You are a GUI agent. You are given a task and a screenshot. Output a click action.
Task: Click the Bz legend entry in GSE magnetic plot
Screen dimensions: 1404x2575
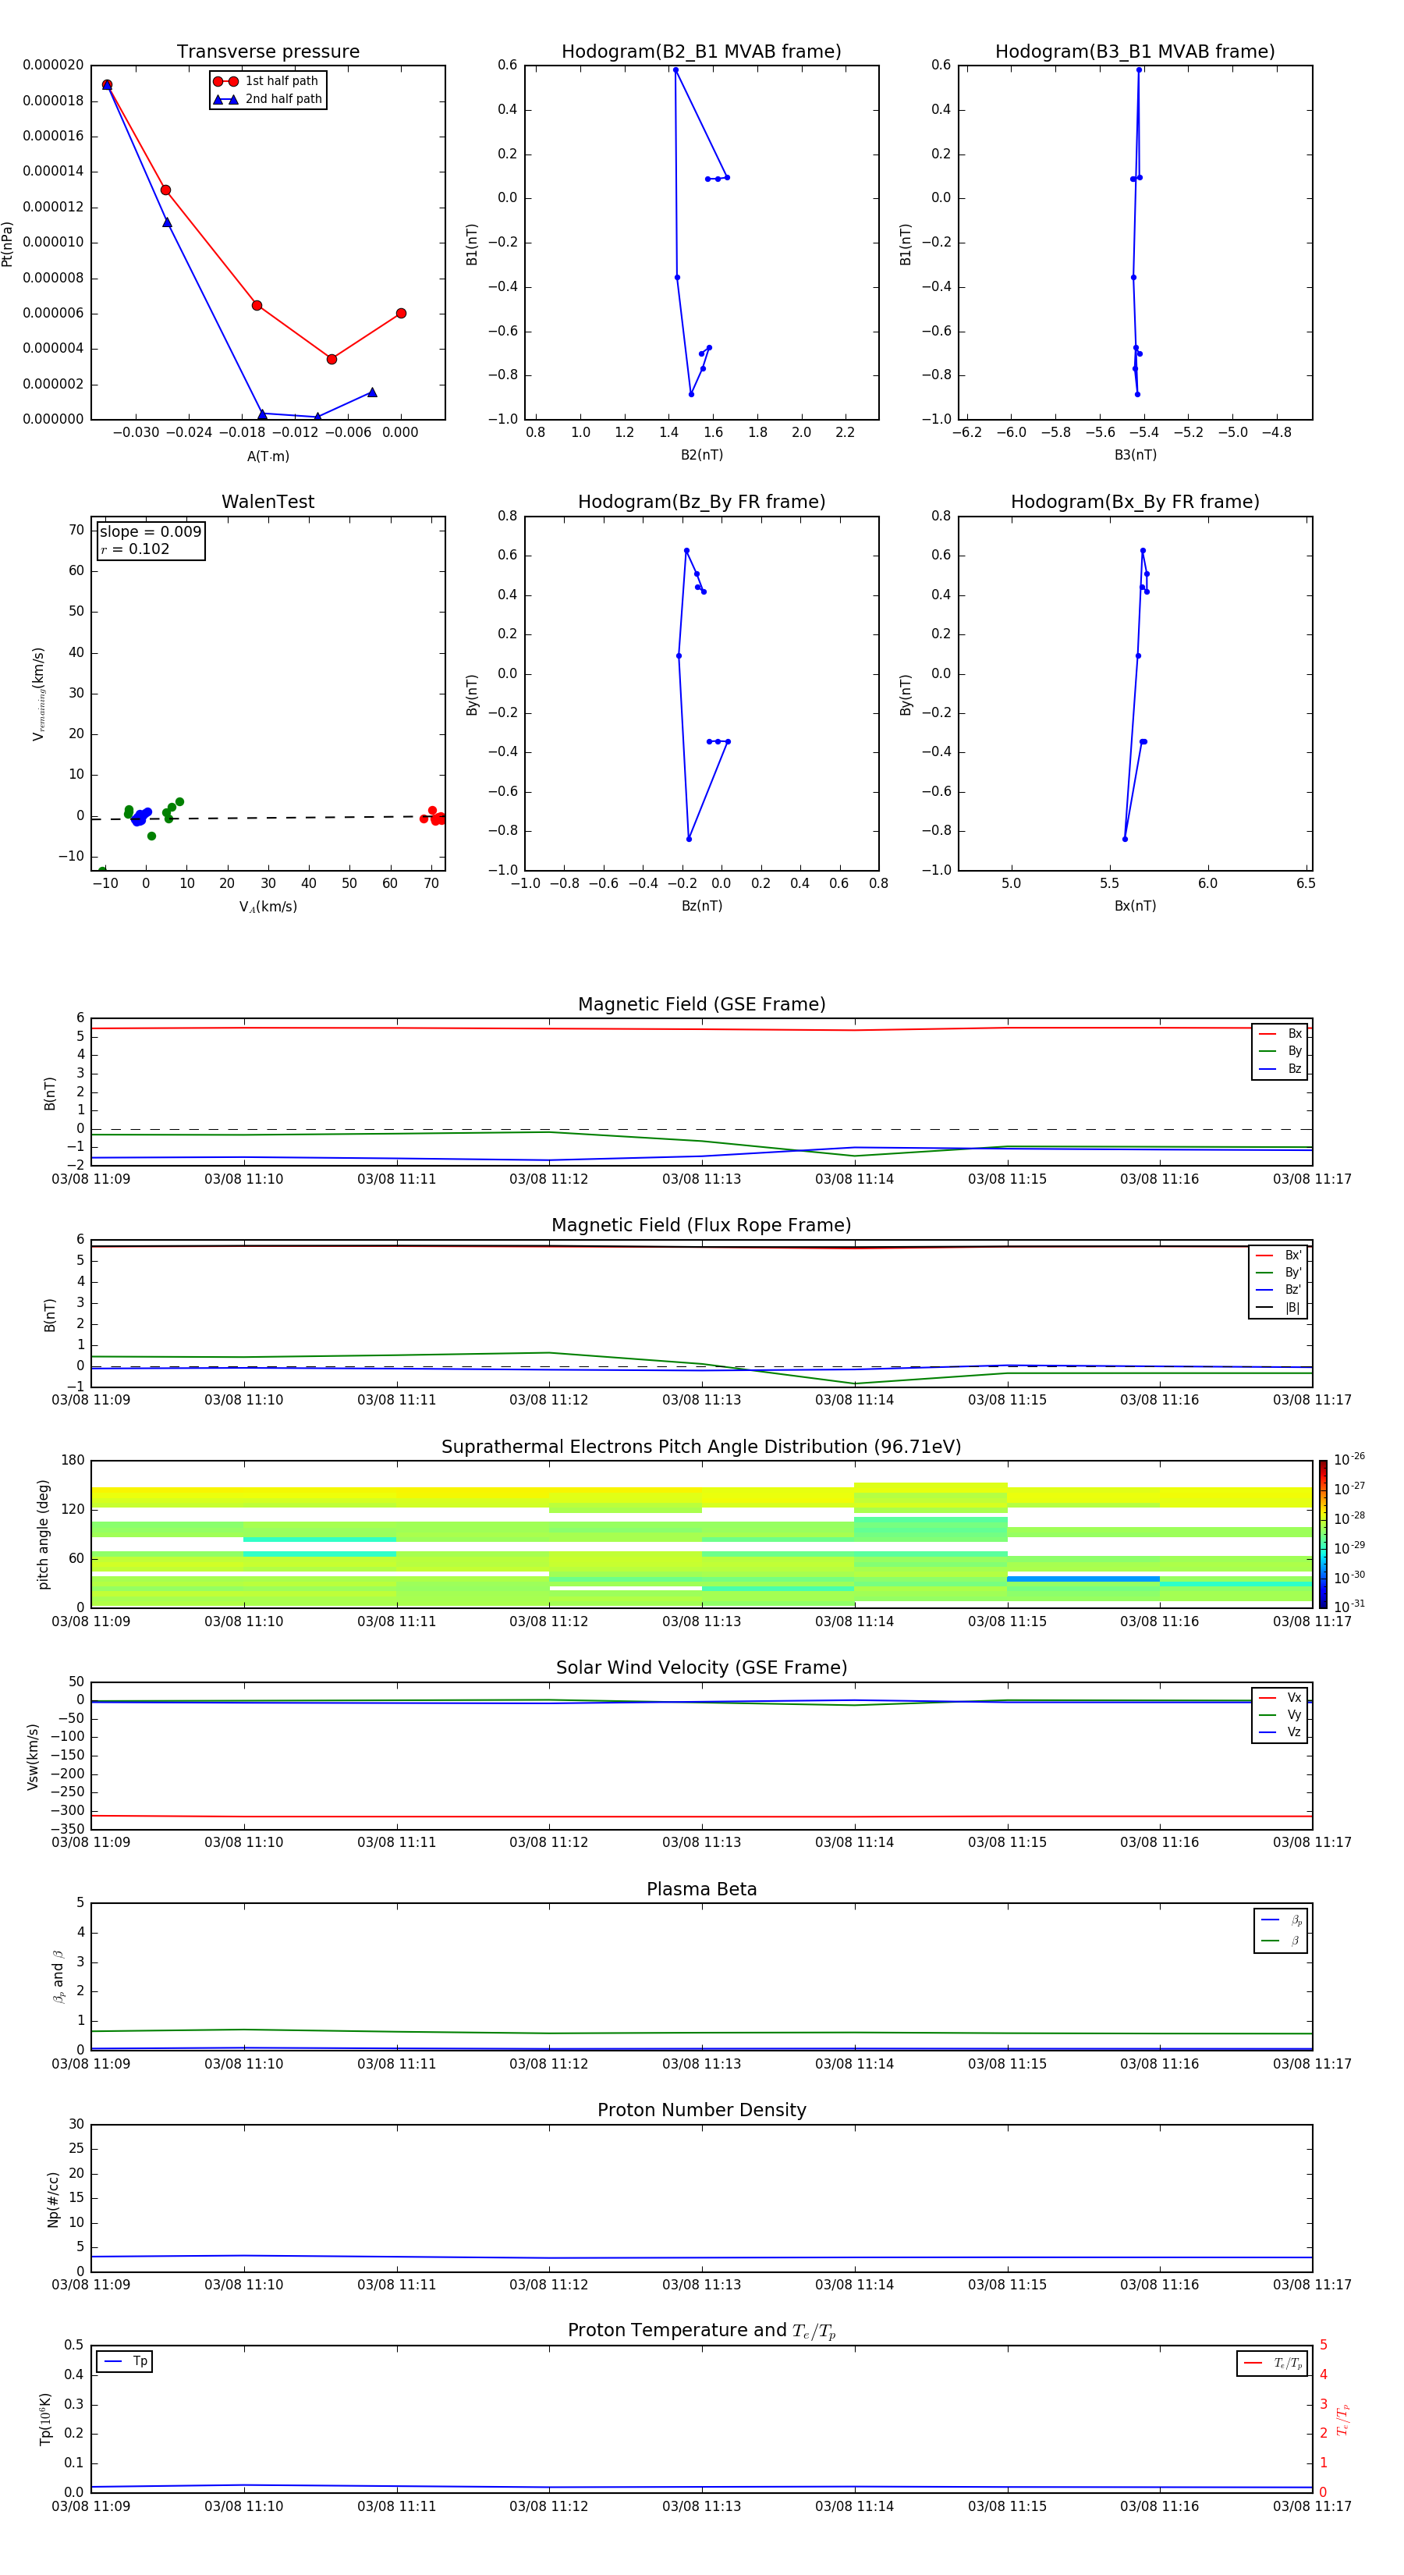click(x=1280, y=1068)
